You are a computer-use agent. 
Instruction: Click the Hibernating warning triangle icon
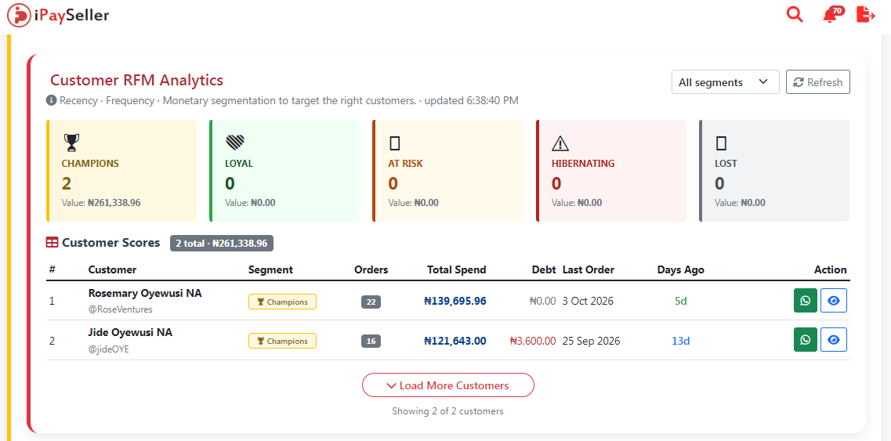tap(560, 143)
